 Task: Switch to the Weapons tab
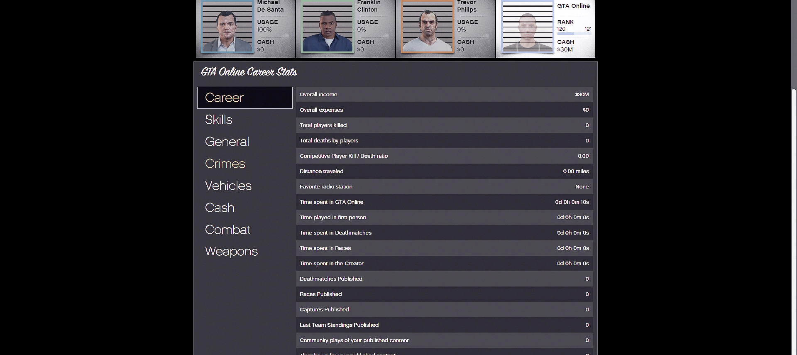point(231,252)
